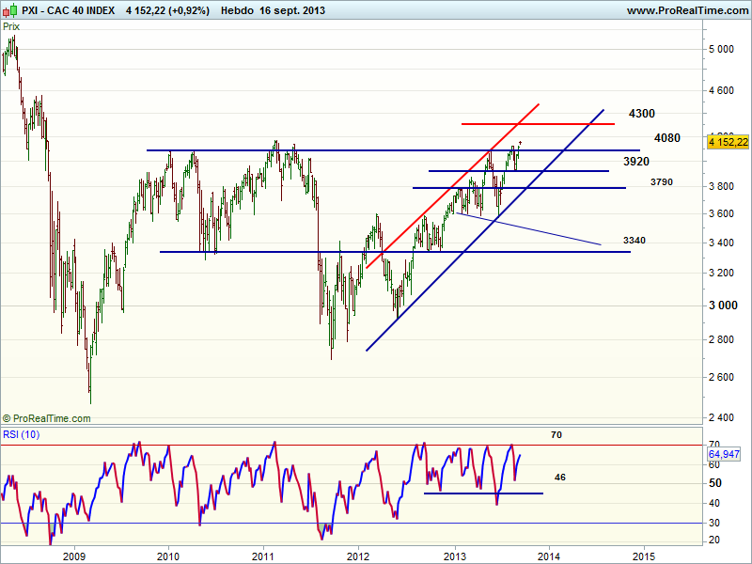
Task: Click the yellow 4 152,22 current price tag
Action: point(728,141)
